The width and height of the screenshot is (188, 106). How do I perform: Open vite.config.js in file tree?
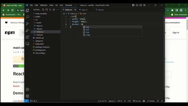40,53
